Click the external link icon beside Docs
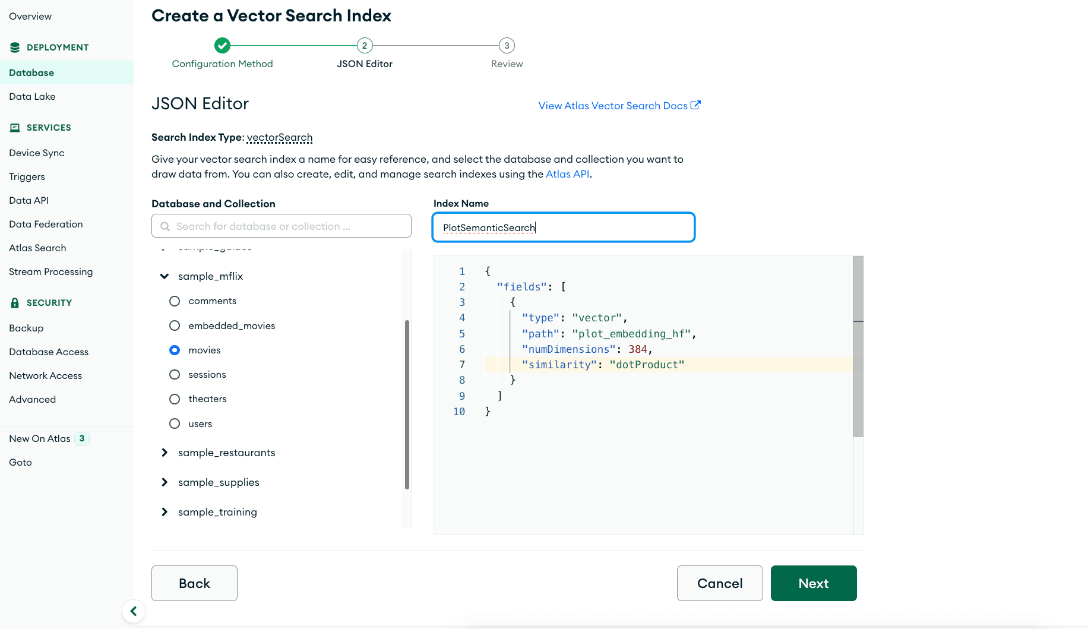 [695, 105]
